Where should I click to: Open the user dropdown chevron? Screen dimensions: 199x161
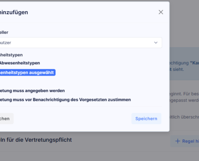pyautogui.click(x=156, y=43)
